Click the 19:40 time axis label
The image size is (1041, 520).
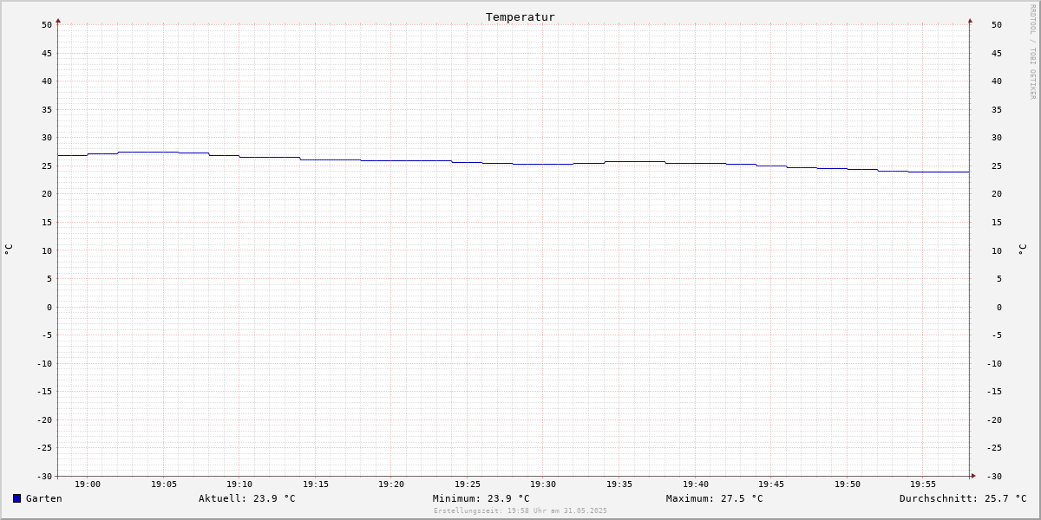[696, 484]
